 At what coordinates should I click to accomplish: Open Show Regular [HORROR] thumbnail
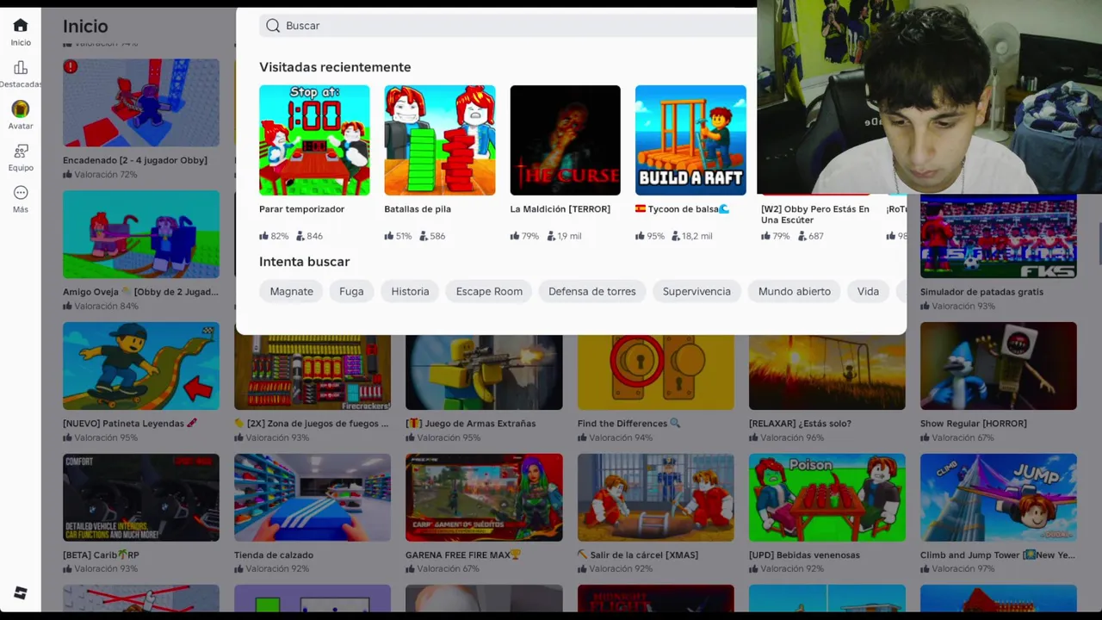click(999, 366)
